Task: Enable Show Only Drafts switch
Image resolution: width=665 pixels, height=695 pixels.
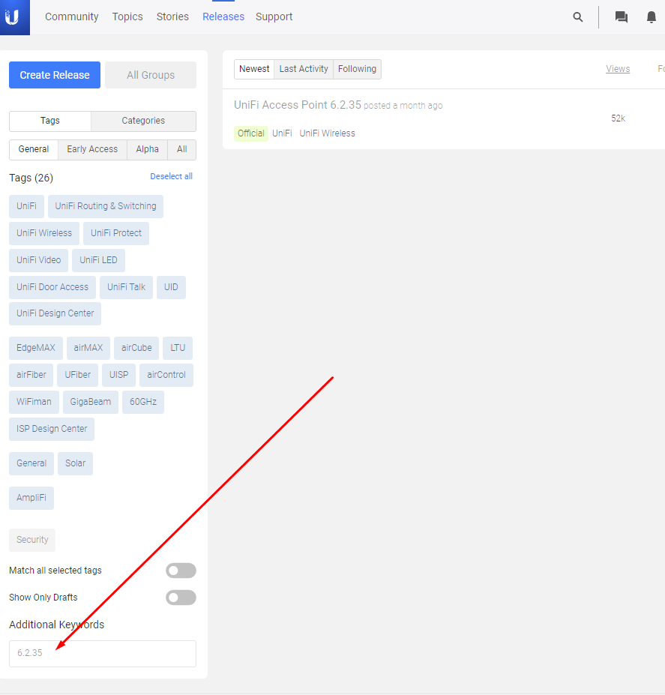Action: (x=181, y=598)
